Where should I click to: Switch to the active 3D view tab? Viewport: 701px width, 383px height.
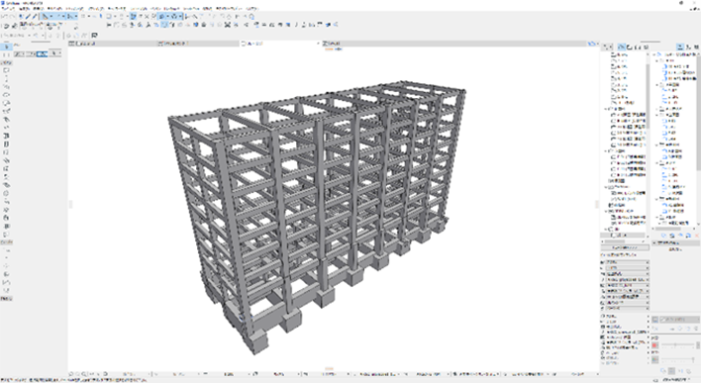[280, 44]
